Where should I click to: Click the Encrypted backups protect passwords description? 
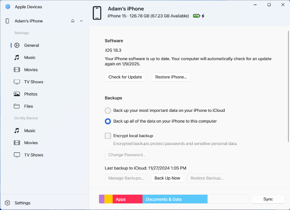(175, 144)
